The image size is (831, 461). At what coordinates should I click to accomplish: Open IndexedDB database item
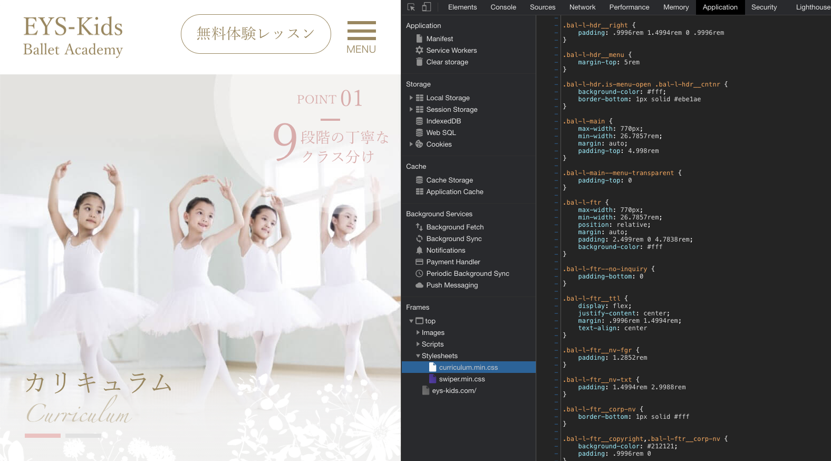(443, 121)
